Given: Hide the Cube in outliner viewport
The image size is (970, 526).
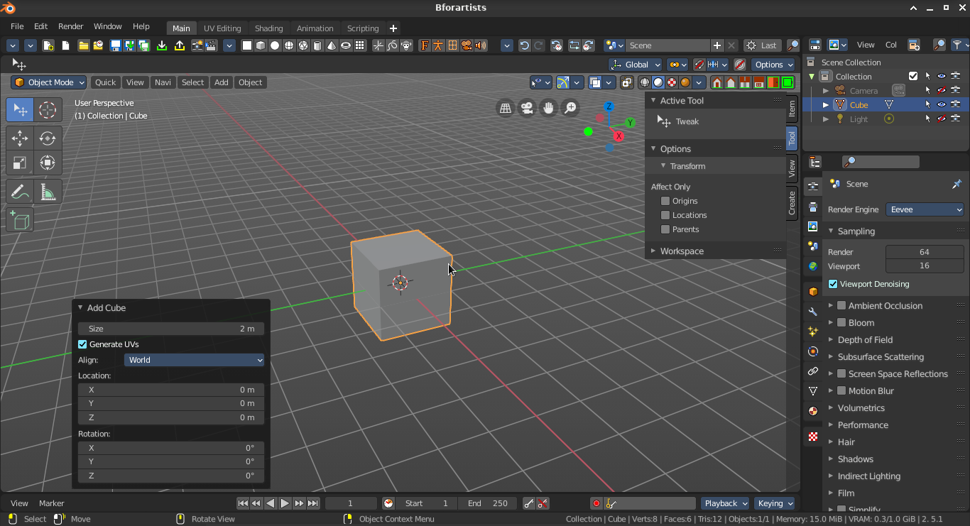Looking at the screenshot, I should tap(941, 104).
